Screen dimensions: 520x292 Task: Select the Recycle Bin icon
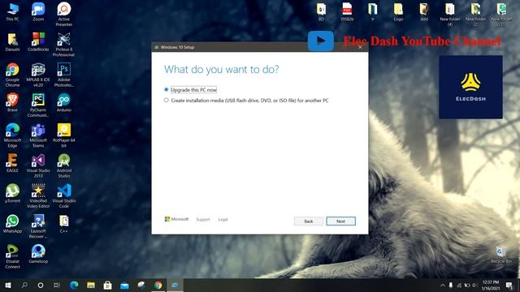(x=501, y=255)
